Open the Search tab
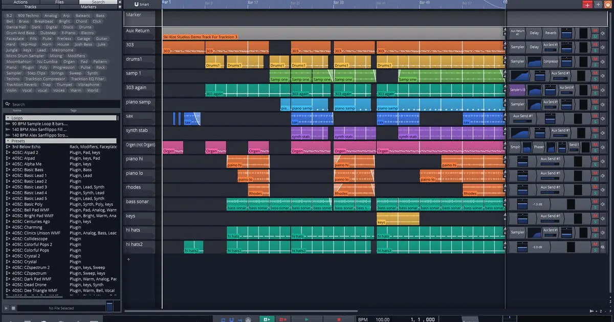This screenshot has width=614, height=322. (x=98, y=2)
